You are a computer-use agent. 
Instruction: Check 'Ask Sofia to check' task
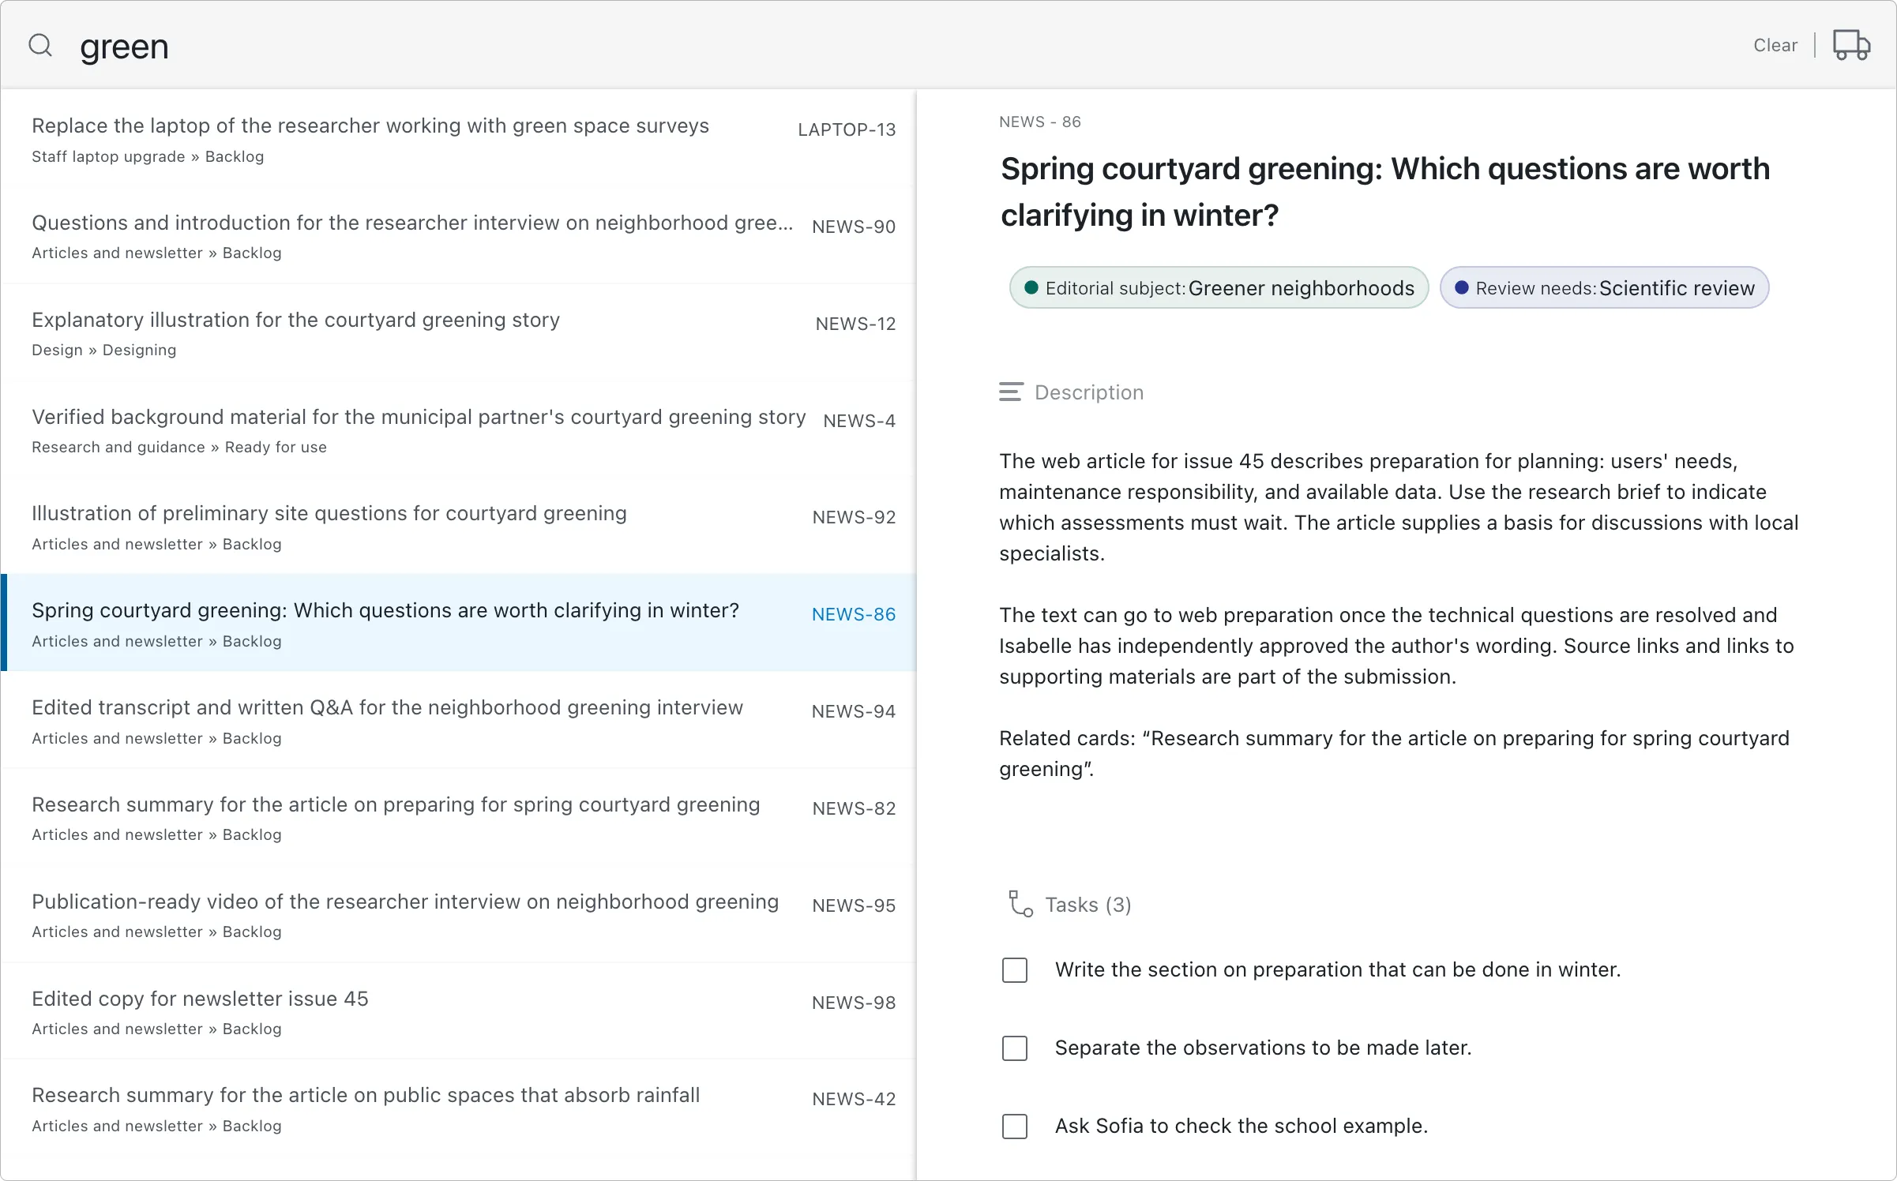(x=1015, y=1127)
